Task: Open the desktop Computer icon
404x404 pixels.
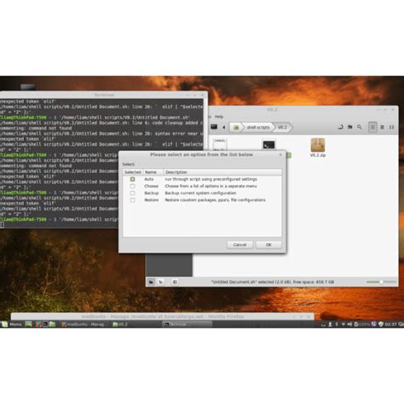Action: pyautogui.click(x=28, y=87)
